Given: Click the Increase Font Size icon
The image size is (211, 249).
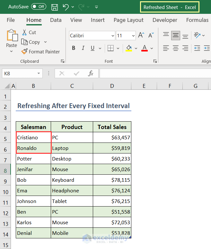Looking at the screenshot, I should (141, 35).
